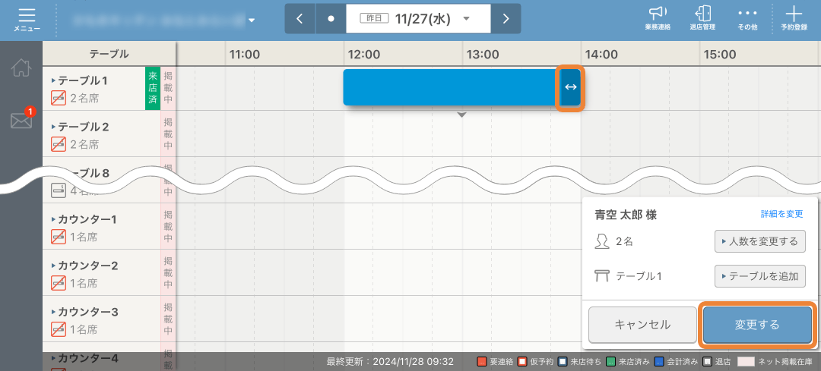The height and width of the screenshot is (371, 821).
Task: Open その他 three-dots menu
Action: point(747,19)
